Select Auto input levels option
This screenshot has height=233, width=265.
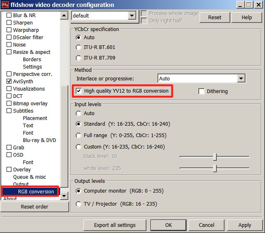(79, 113)
